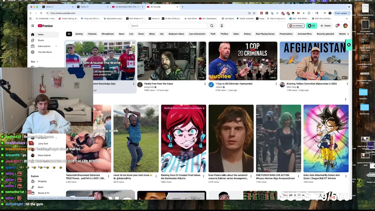Viewport: 375px width, 211px height.
Task: Open the Roth IRA contribut... bookmark
Action: coord(321,18)
